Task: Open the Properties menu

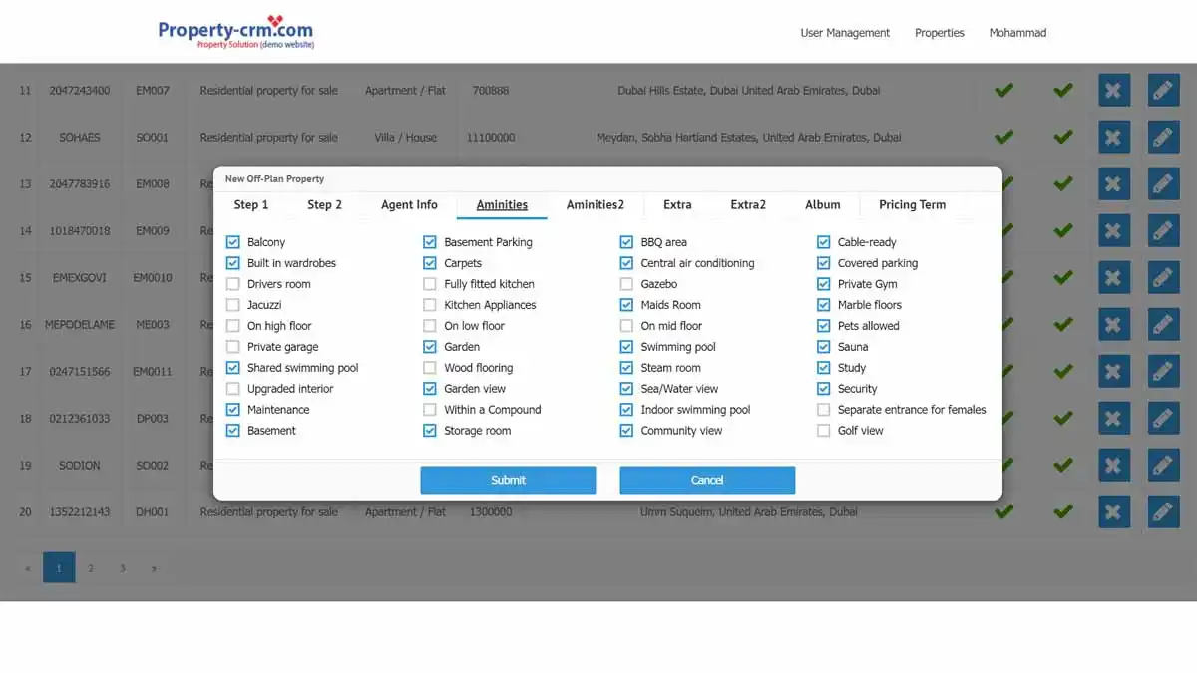Action: (940, 33)
